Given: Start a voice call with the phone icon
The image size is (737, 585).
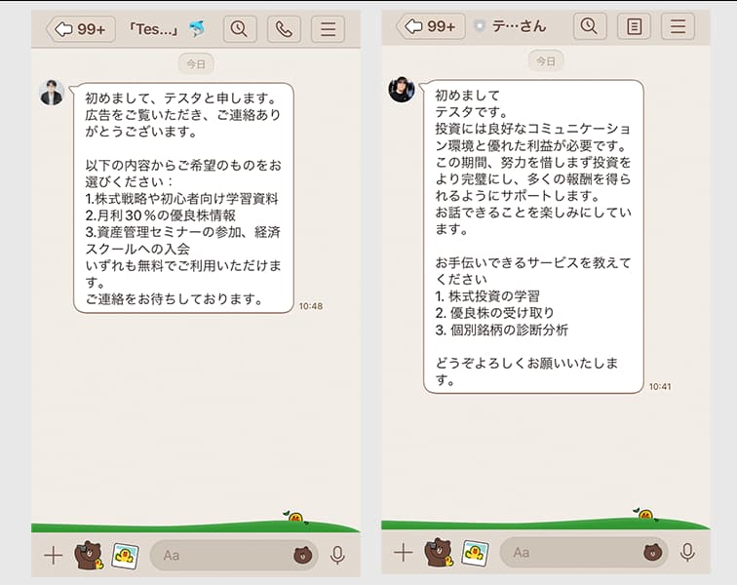Looking at the screenshot, I should tap(284, 28).
